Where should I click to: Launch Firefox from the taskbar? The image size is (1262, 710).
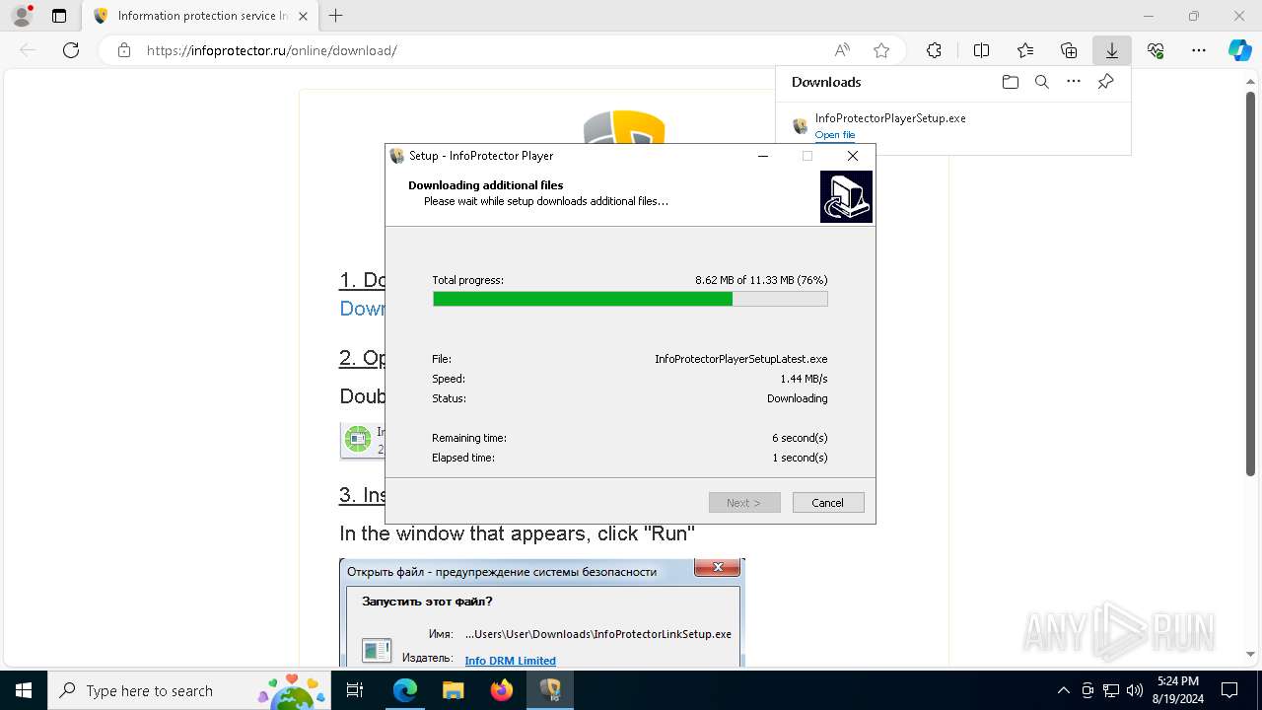[x=501, y=690]
